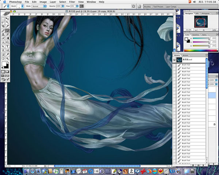The width and height of the screenshot is (219, 175).
Task: Select the Rectangular Marquee tool
Action: (3, 18)
